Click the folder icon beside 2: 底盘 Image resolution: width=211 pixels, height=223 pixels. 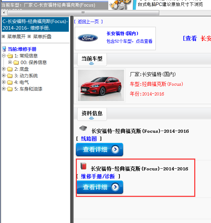(x=10, y=69)
